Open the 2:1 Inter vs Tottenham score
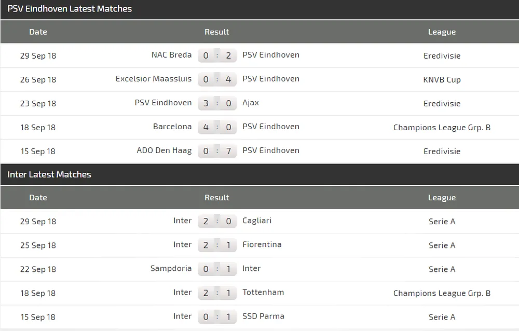Viewport: 519px width, 331px height. [217, 293]
